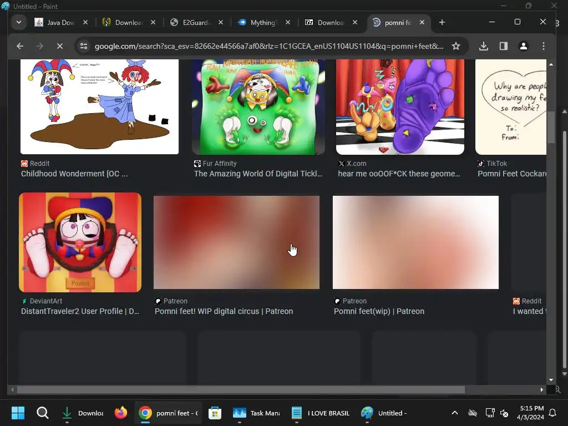Click the page's vertical scrollbar down arrow

[x=551, y=380]
